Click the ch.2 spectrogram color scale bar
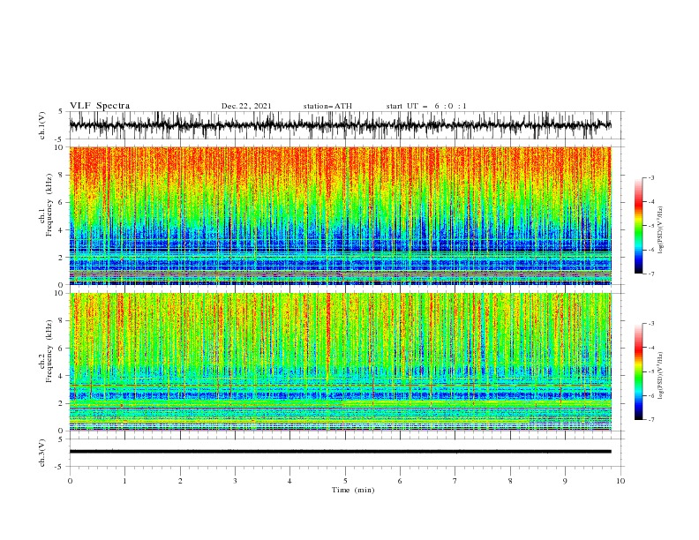This screenshot has width=699, height=540. coord(639,371)
